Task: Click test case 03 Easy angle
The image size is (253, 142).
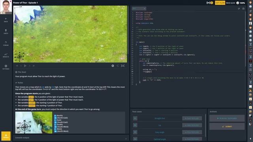Action: pyautogui.click(x=160, y=132)
